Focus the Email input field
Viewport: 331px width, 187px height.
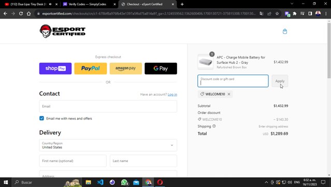click(108, 106)
